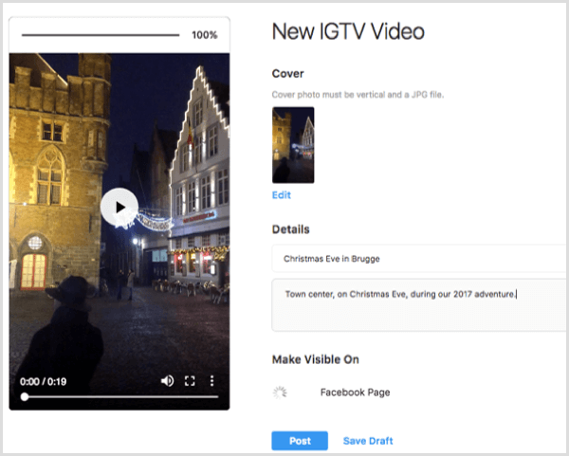Focus the title field 'Christmas Eve in Brugge'

click(x=417, y=258)
